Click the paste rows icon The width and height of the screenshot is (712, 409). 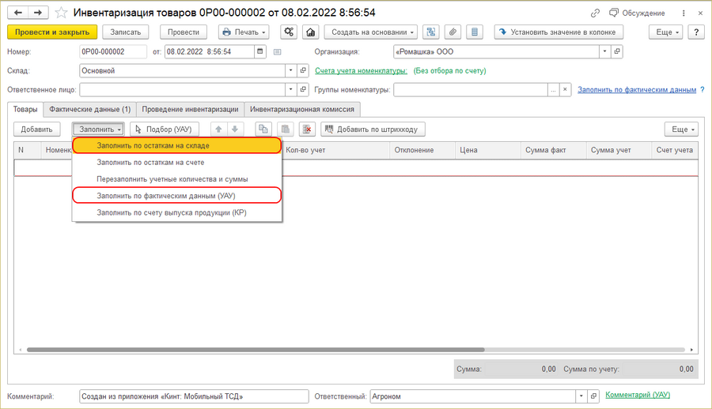(x=285, y=129)
